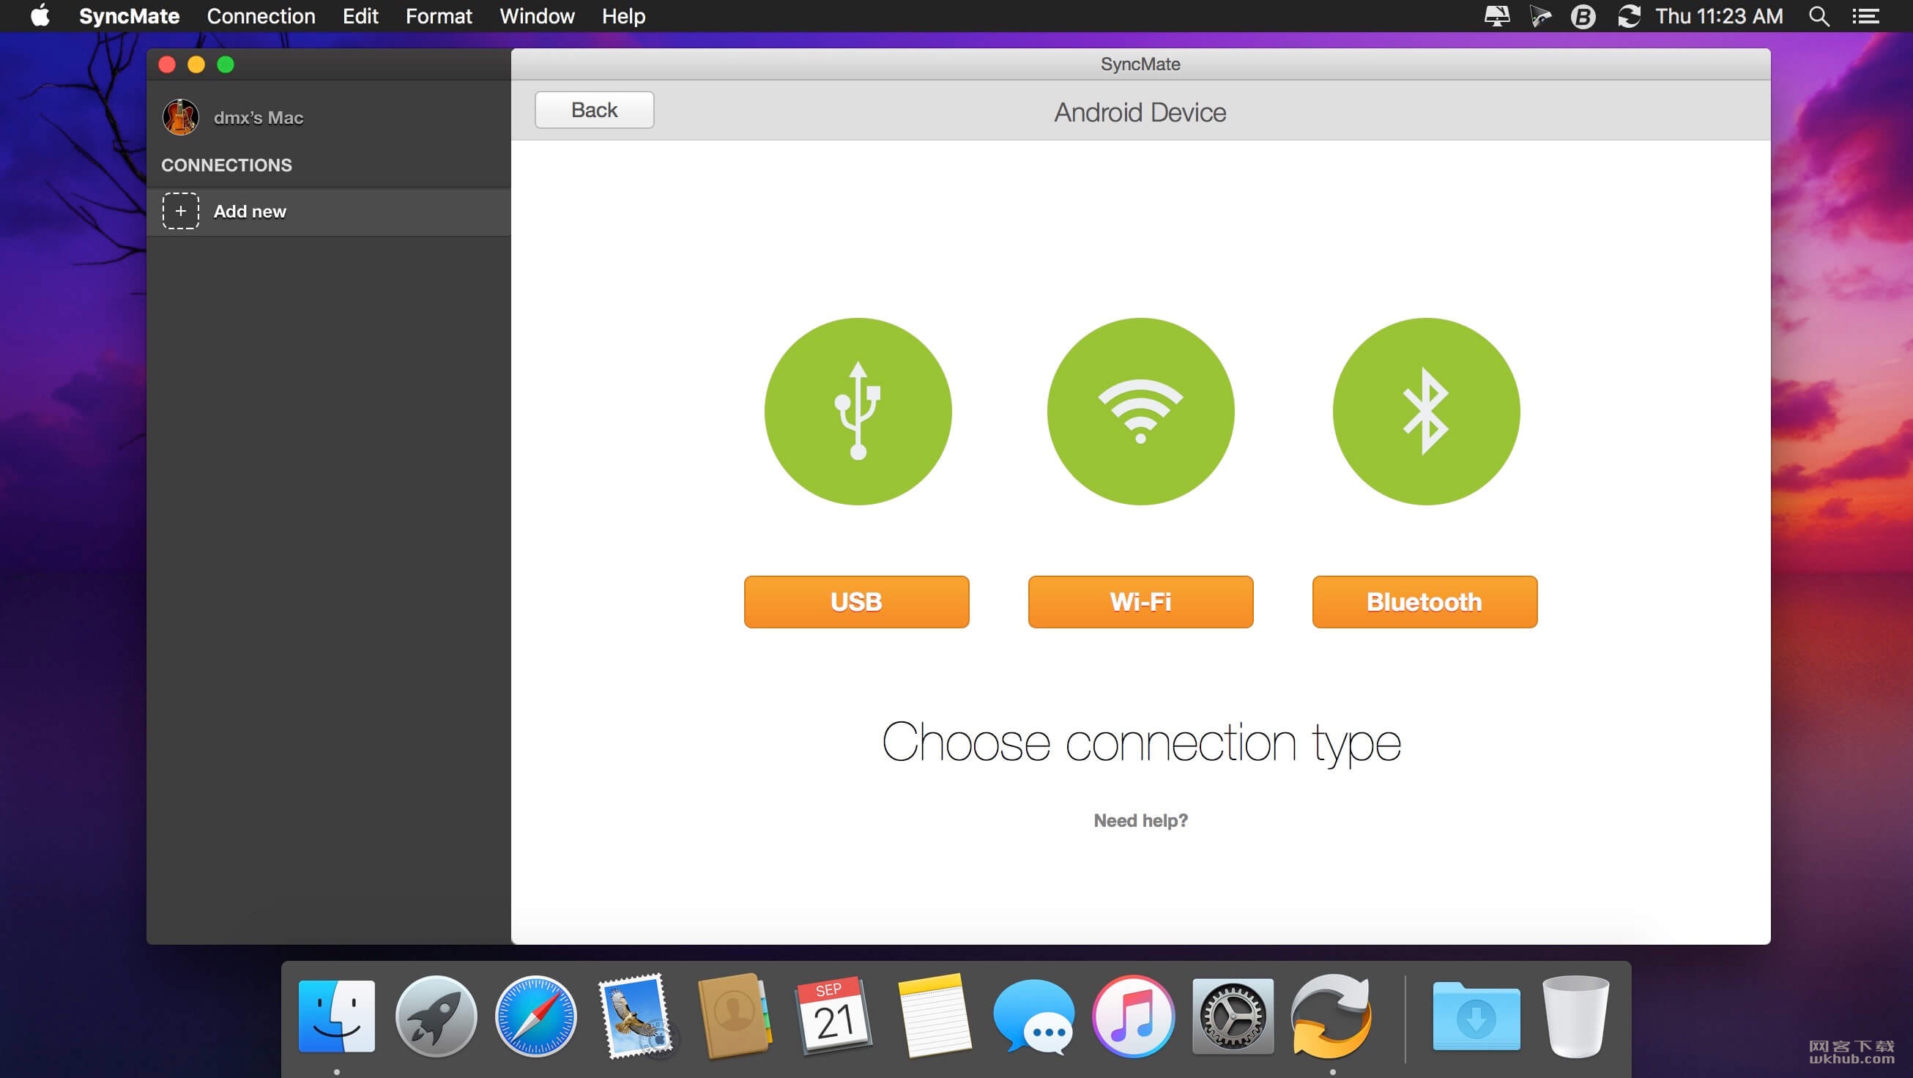Select dmx's Mac name in sidebar

tap(259, 117)
